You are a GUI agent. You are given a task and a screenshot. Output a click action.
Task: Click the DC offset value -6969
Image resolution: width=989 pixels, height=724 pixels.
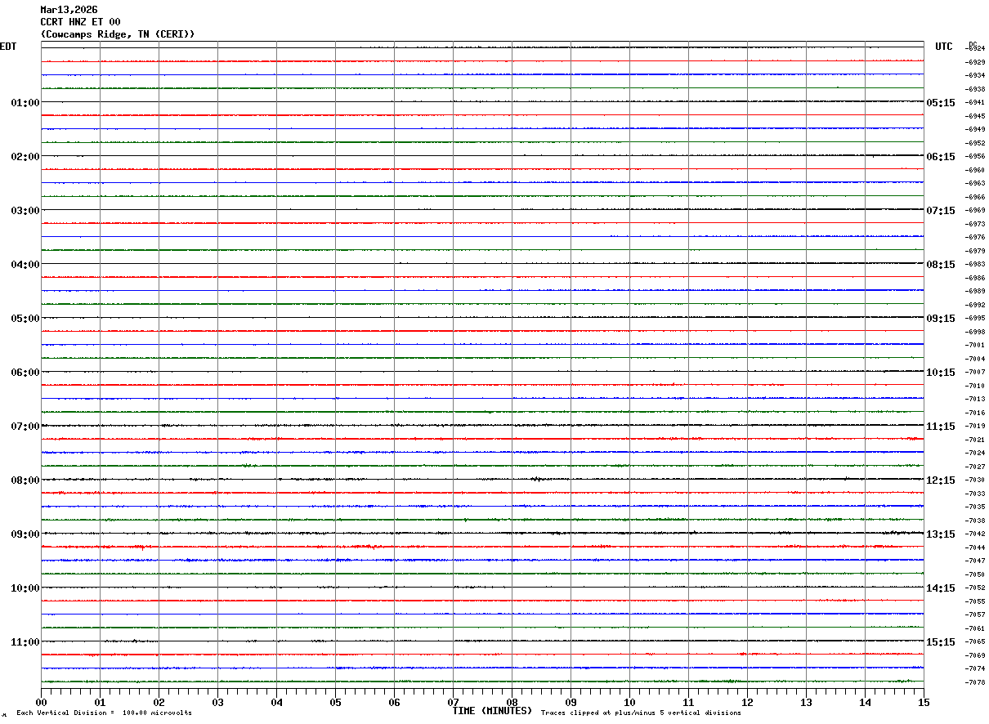point(975,210)
